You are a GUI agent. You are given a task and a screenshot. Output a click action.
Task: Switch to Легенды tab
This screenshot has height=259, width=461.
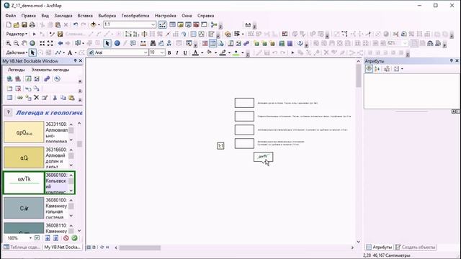coord(16,70)
